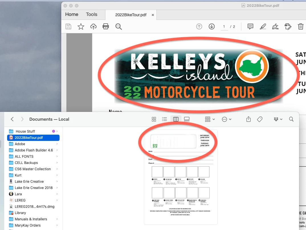Expand the ALL FONTS chevron
This screenshot has height=230, width=306.
(x=57, y=156)
